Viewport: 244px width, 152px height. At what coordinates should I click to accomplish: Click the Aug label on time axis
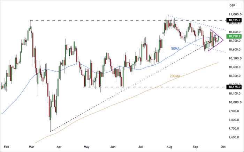(169, 147)
